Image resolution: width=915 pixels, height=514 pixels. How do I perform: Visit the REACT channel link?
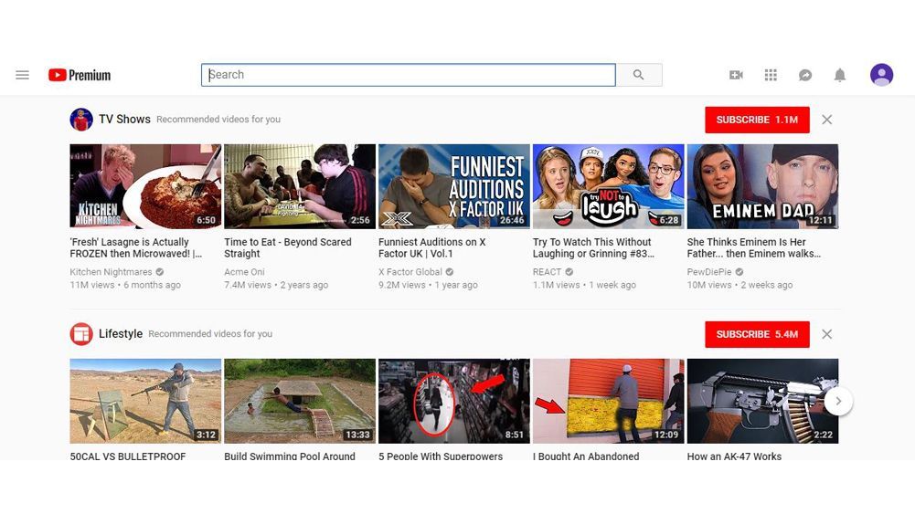[x=547, y=271]
